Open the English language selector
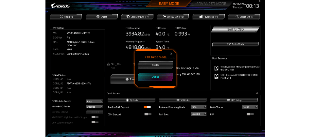This screenshot has width=314, height=137. click(102, 17)
